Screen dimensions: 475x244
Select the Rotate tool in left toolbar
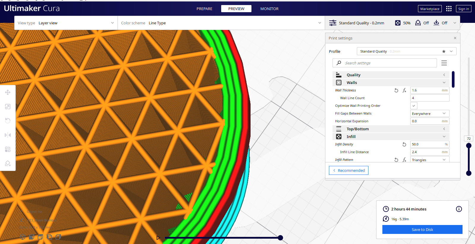click(x=8, y=121)
